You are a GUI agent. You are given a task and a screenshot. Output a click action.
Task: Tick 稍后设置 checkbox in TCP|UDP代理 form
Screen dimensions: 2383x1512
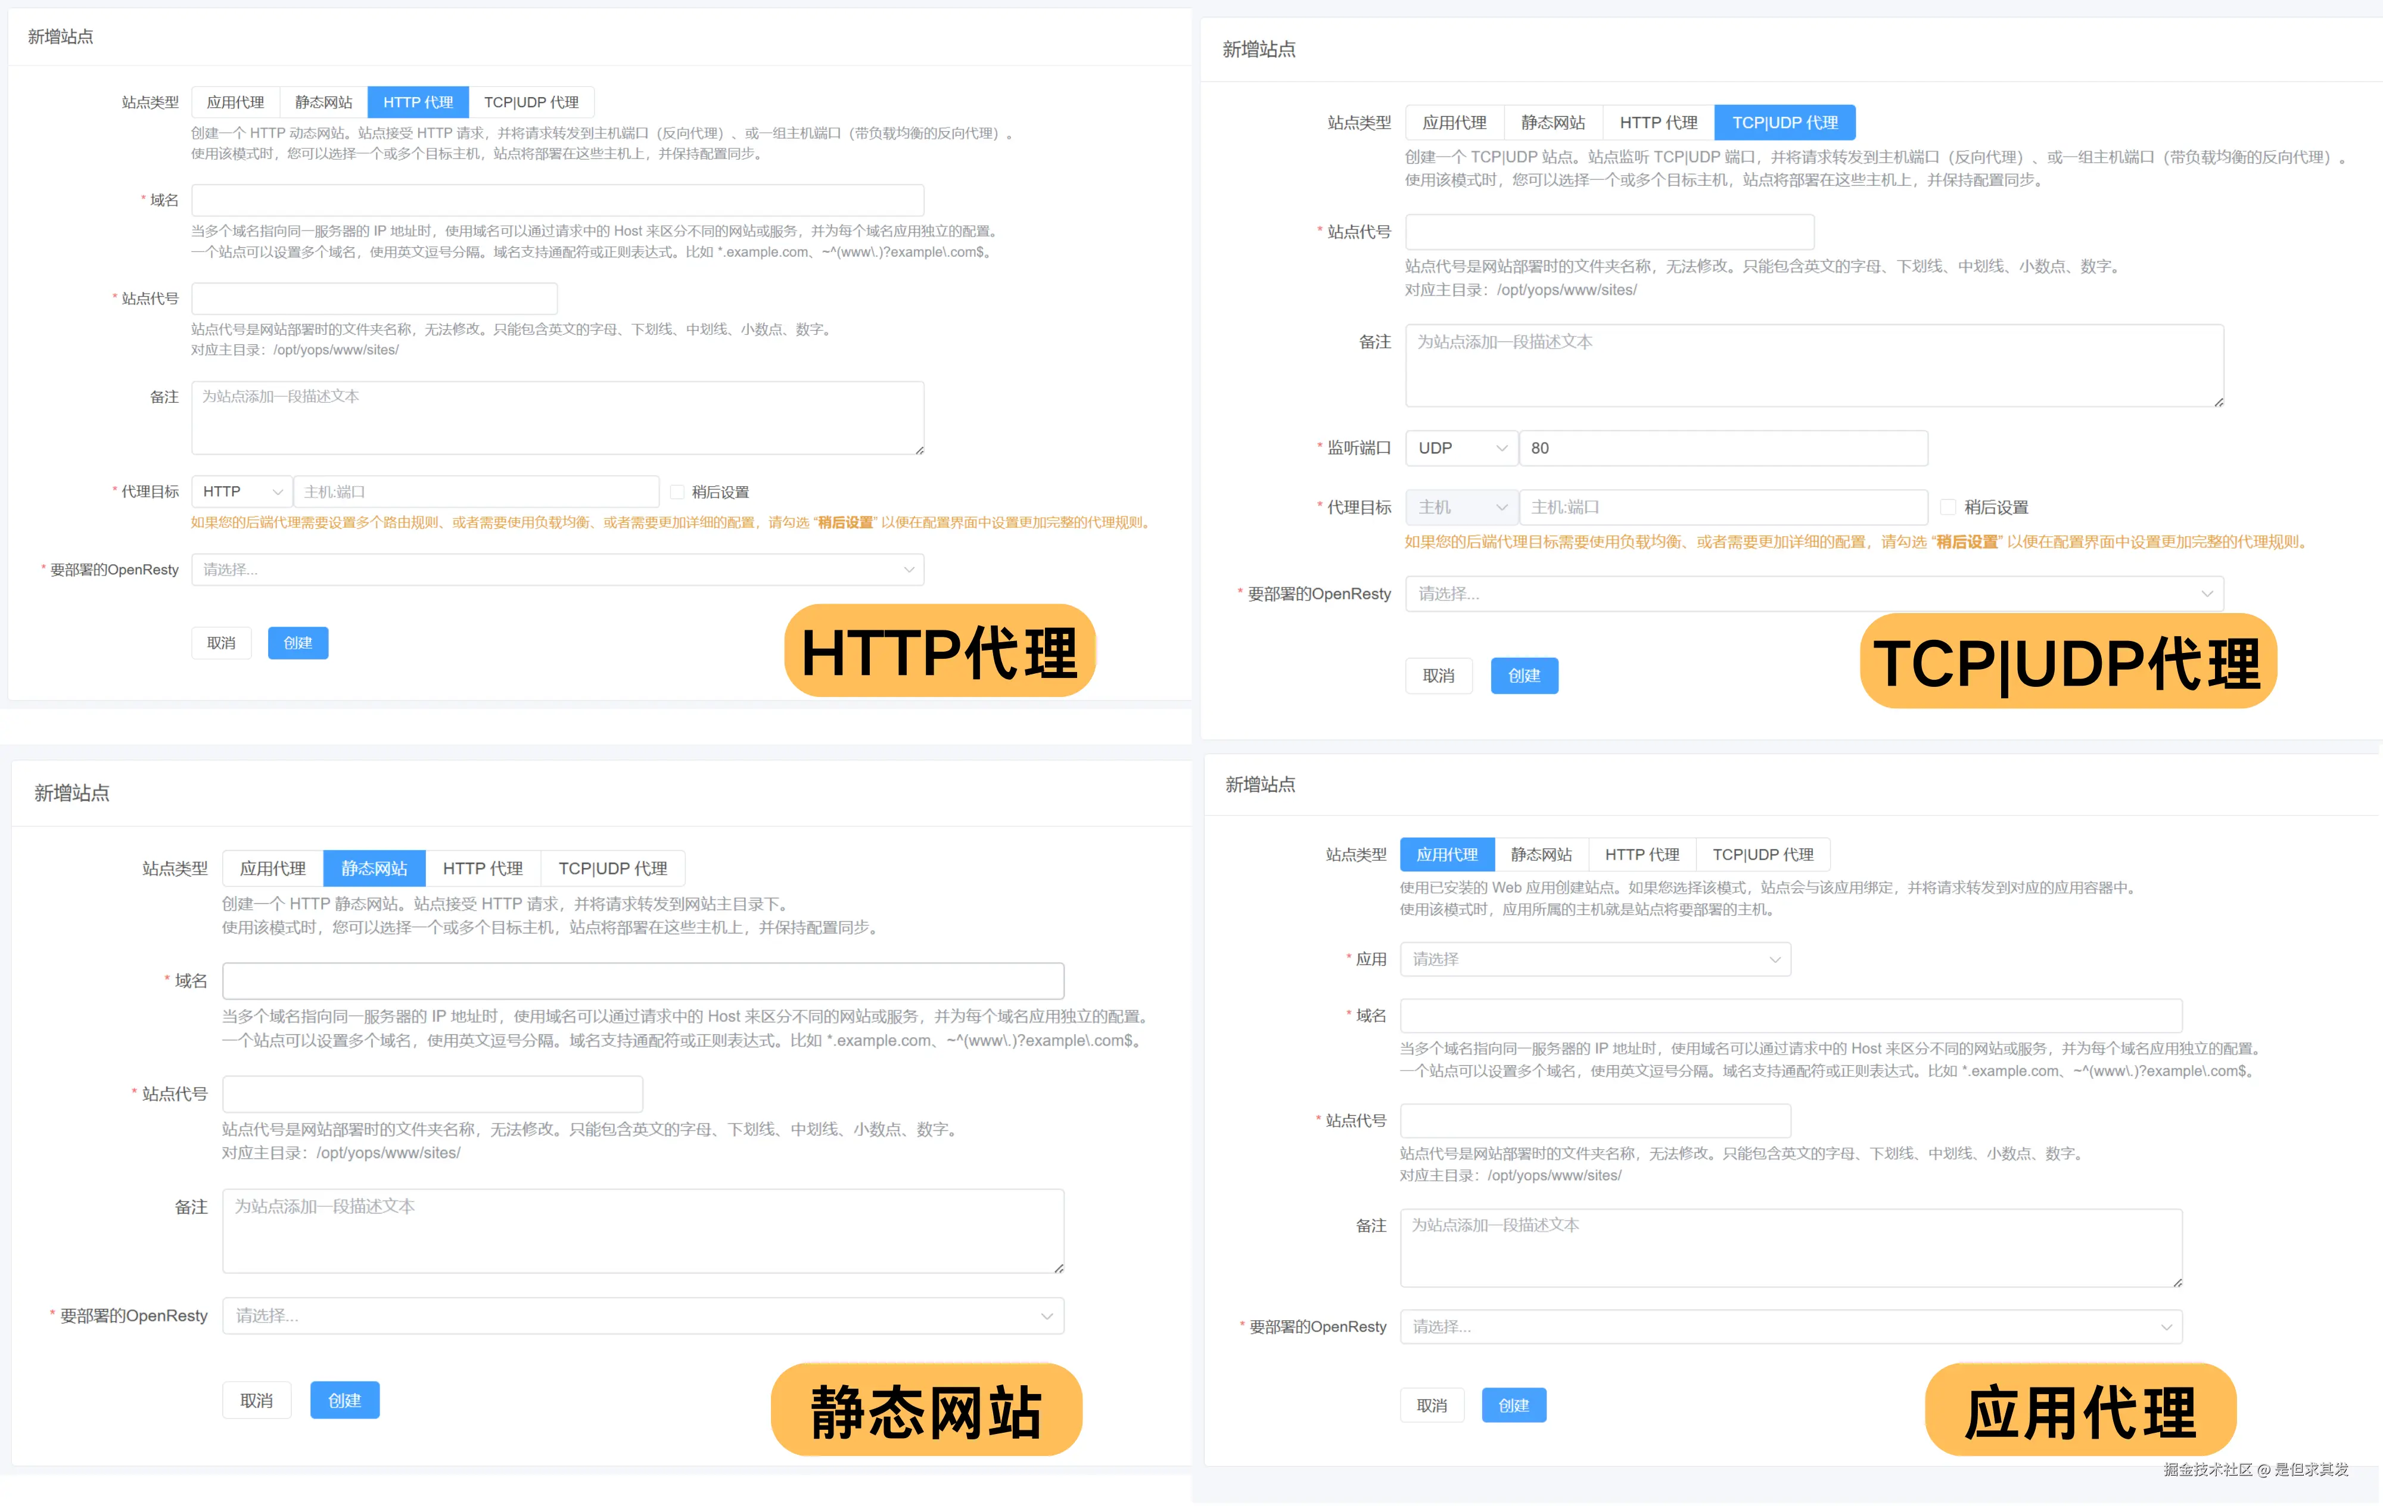point(1948,508)
